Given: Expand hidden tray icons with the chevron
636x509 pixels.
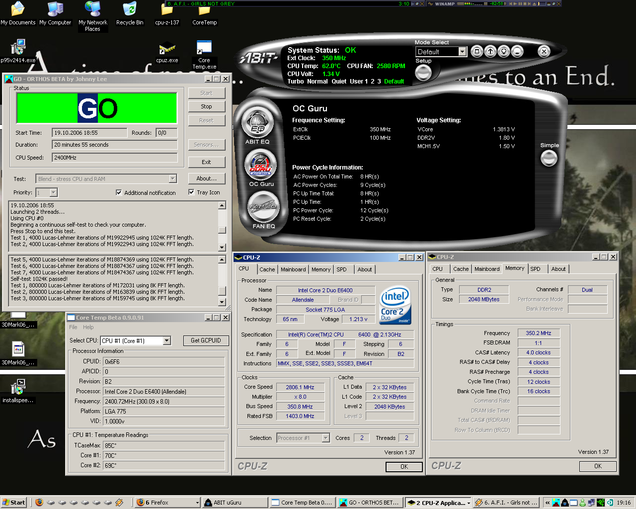Looking at the screenshot, I should (x=548, y=503).
